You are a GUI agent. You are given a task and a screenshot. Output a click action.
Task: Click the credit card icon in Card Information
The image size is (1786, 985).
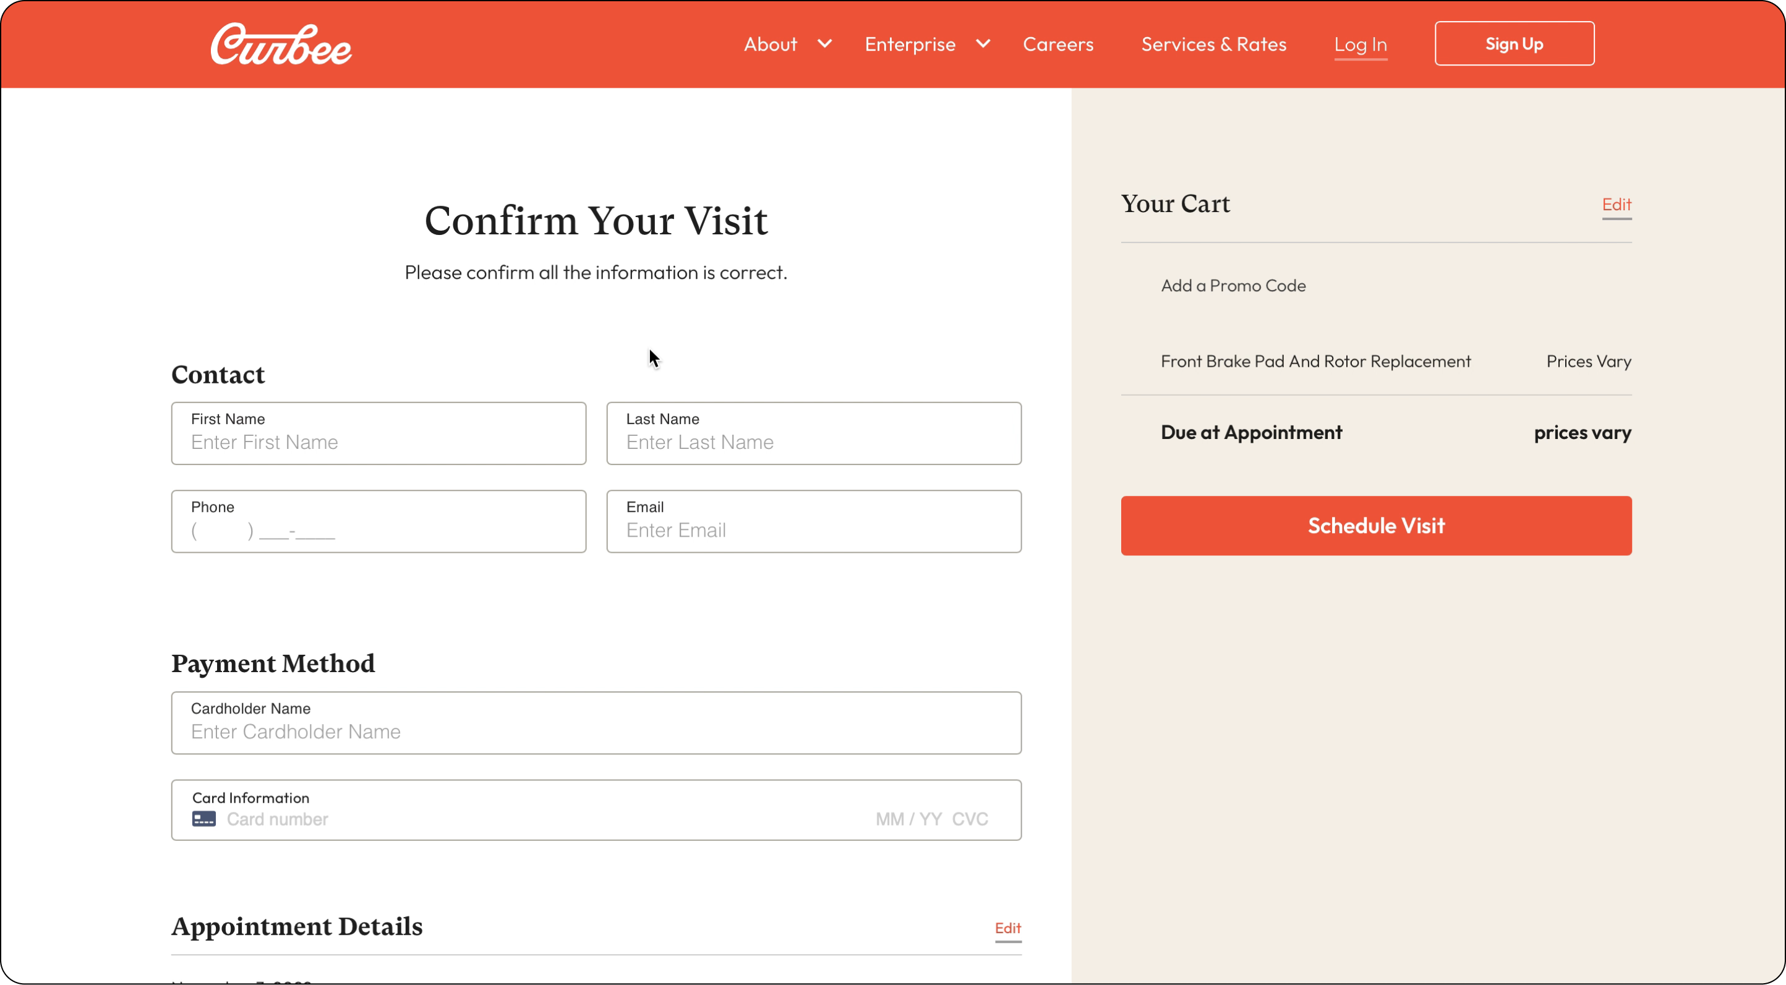(204, 819)
